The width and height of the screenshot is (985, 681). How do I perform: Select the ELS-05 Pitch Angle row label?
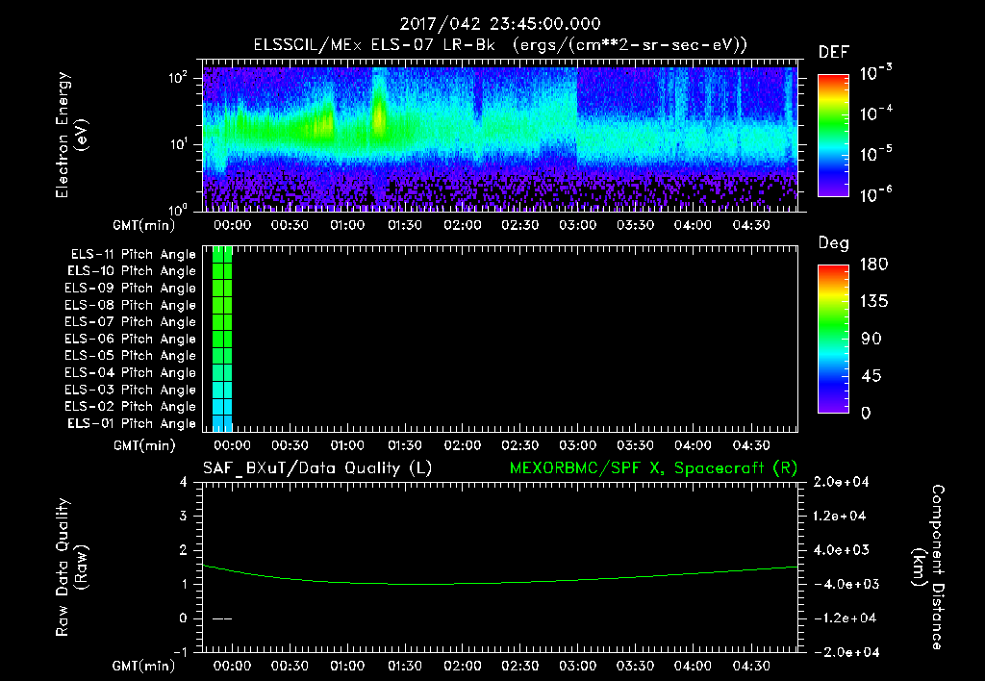130,356
